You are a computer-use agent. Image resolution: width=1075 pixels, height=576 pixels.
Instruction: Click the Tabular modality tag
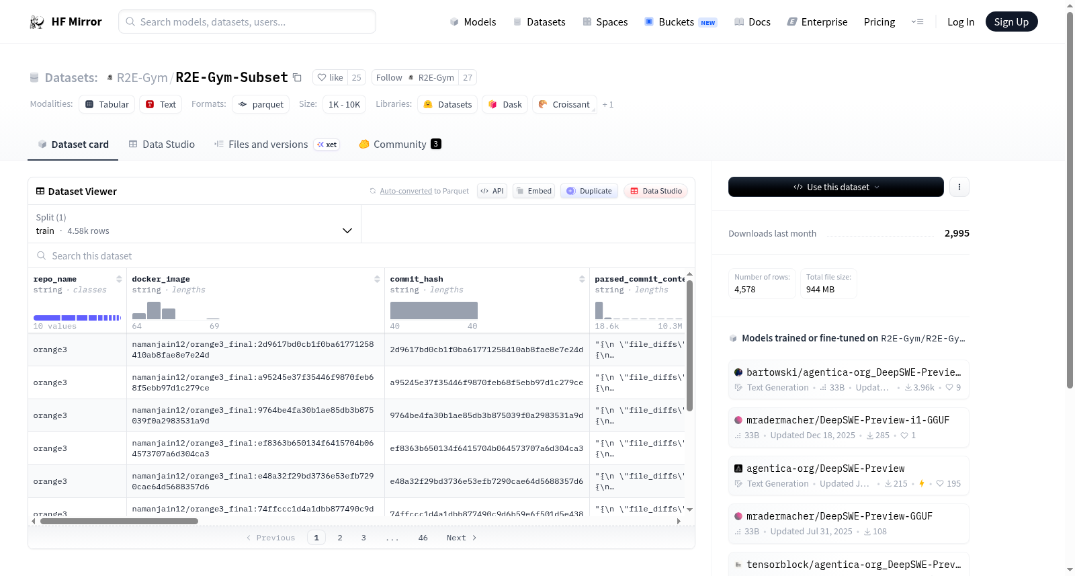coord(107,104)
